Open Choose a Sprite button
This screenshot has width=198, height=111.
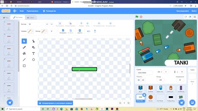(x=182, y=102)
